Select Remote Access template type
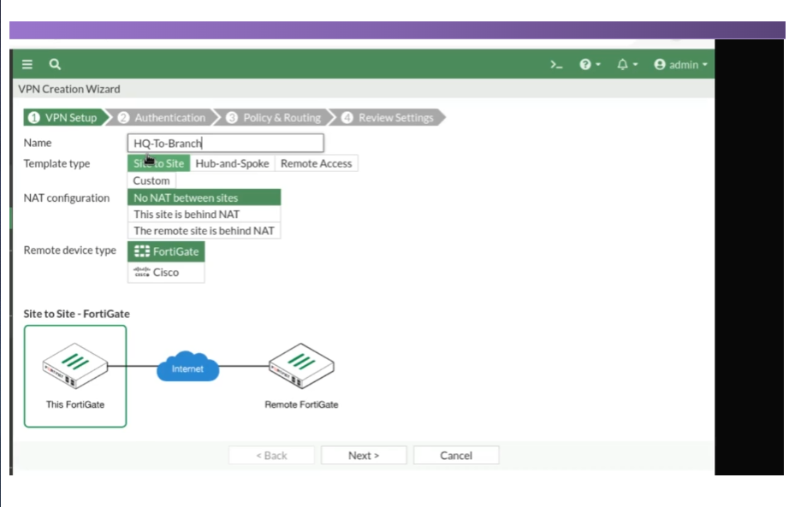Viewport: 789px width, 507px height. point(316,163)
